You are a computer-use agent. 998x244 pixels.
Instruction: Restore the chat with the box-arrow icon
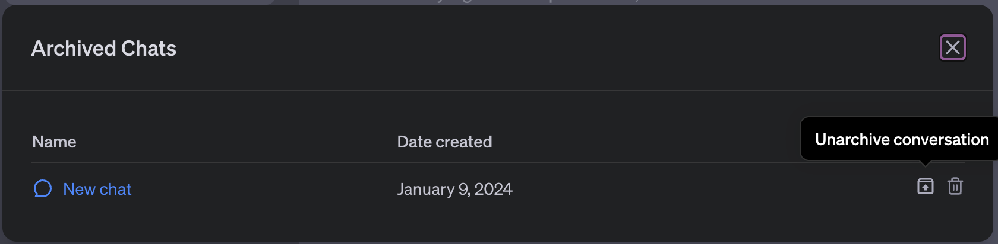[x=925, y=187]
